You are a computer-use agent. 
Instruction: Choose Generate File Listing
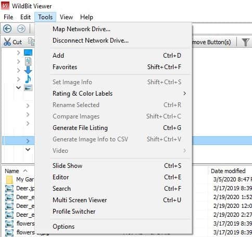(x=114, y=128)
